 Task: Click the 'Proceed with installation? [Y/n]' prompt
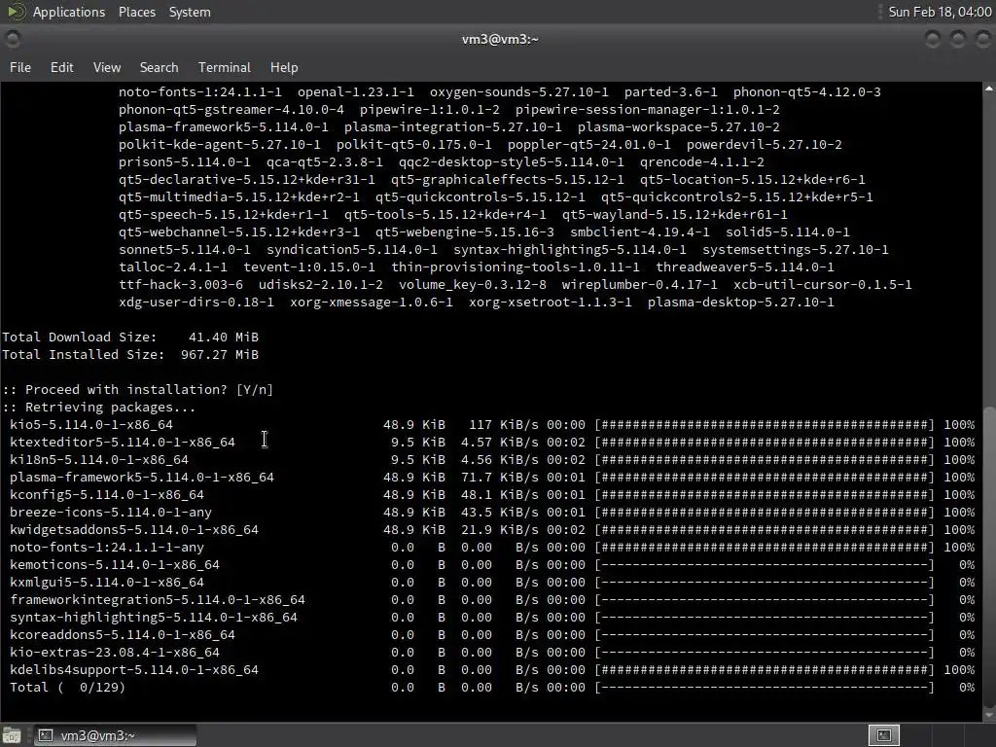137,389
